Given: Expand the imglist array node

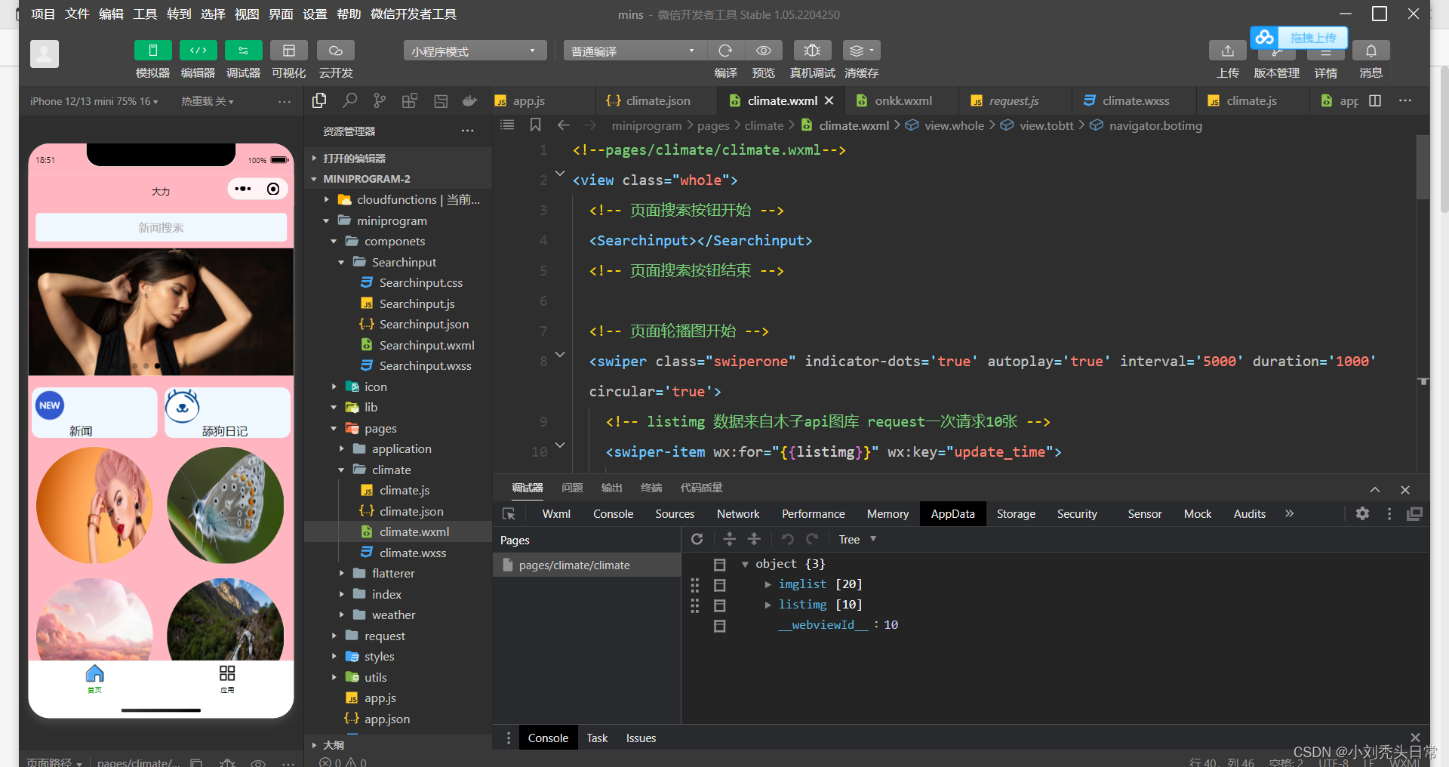Looking at the screenshot, I should (768, 584).
